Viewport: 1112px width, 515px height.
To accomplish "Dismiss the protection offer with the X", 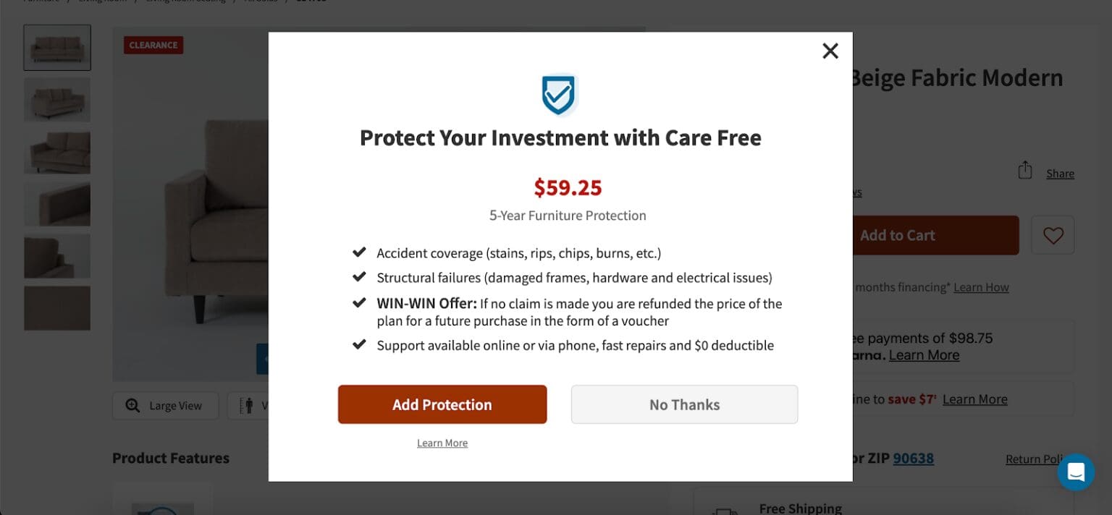I will [x=830, y=51].
